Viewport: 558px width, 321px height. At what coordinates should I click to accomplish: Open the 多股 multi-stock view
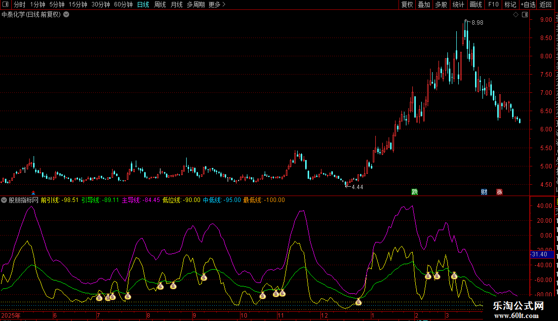click(441, 4)
